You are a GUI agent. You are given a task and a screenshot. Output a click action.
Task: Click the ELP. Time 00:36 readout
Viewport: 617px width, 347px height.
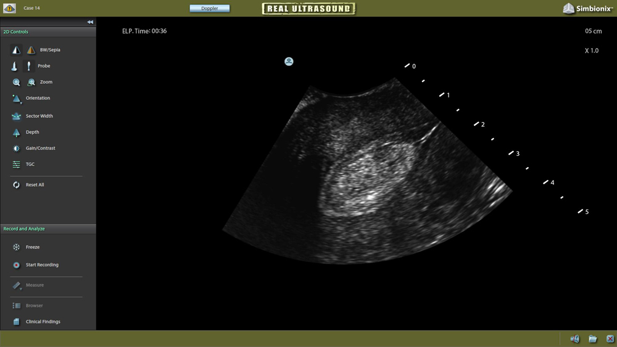click(144, 31)
